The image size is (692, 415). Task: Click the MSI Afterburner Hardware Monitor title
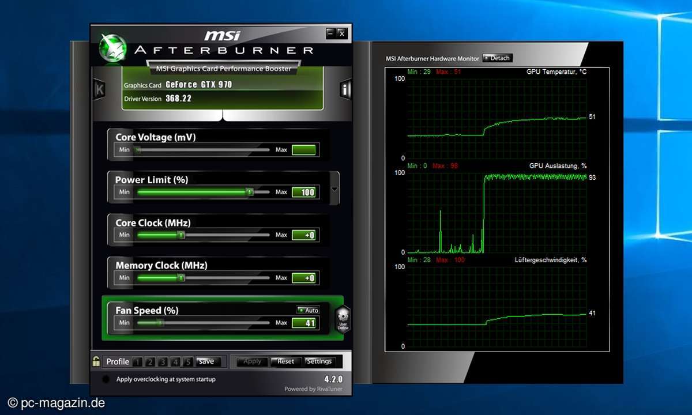click(432, 58)
